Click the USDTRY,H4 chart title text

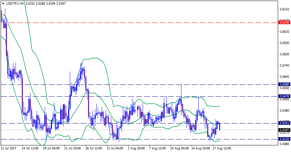point(15,3)
